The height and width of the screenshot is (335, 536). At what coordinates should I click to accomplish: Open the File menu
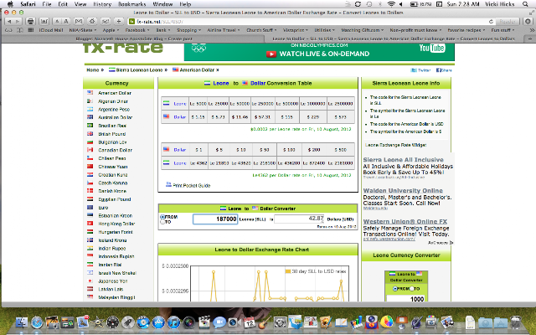coord(47,4)
